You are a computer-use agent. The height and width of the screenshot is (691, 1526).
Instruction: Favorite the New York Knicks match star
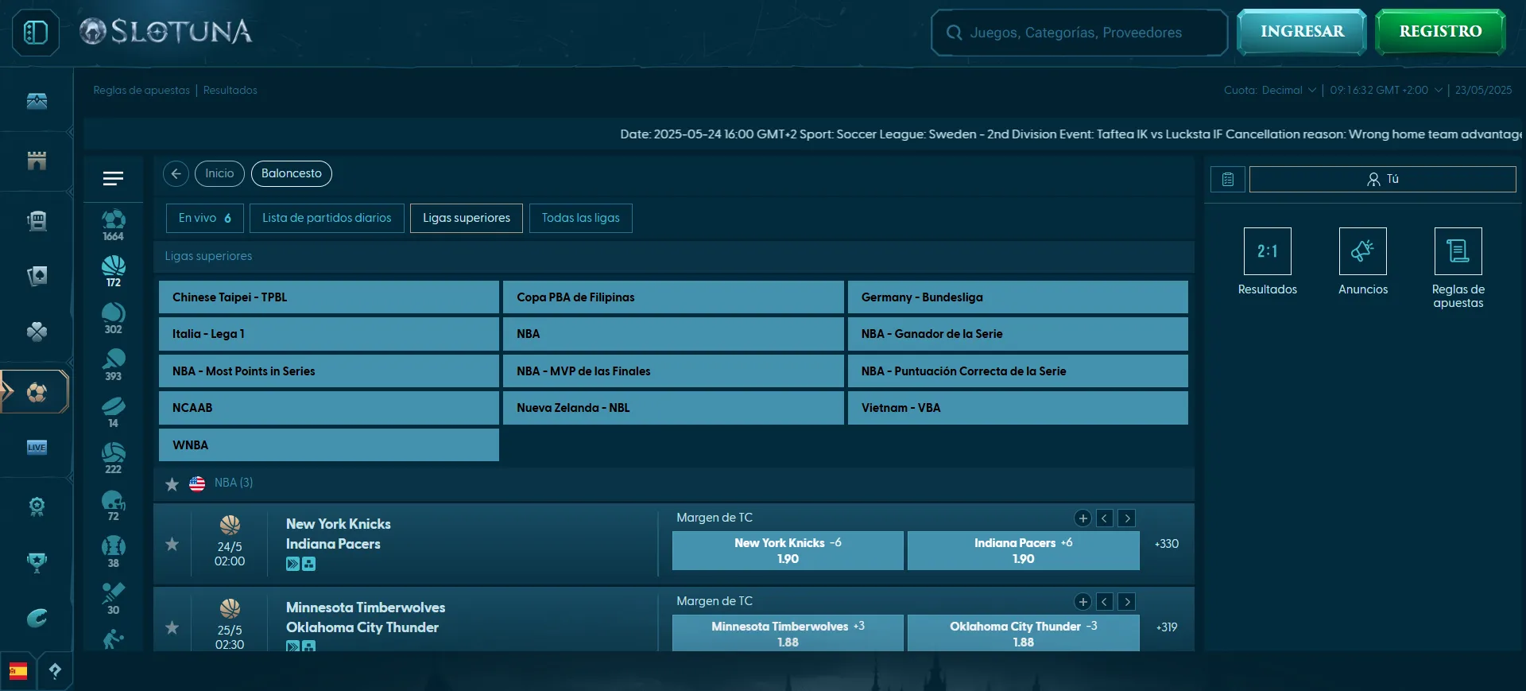tap(172, 544)
